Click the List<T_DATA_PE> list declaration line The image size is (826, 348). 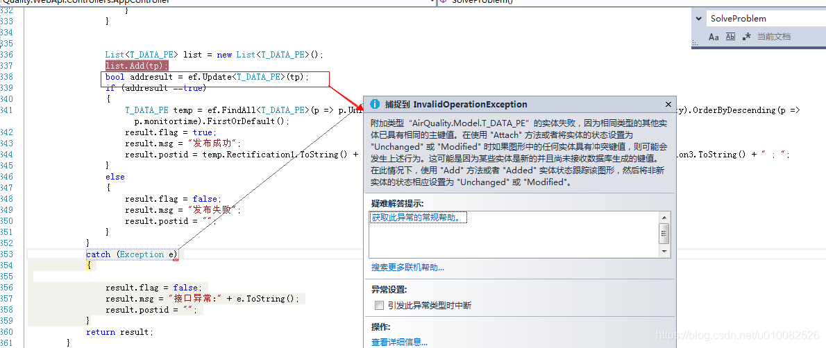[x=214, y=55]
